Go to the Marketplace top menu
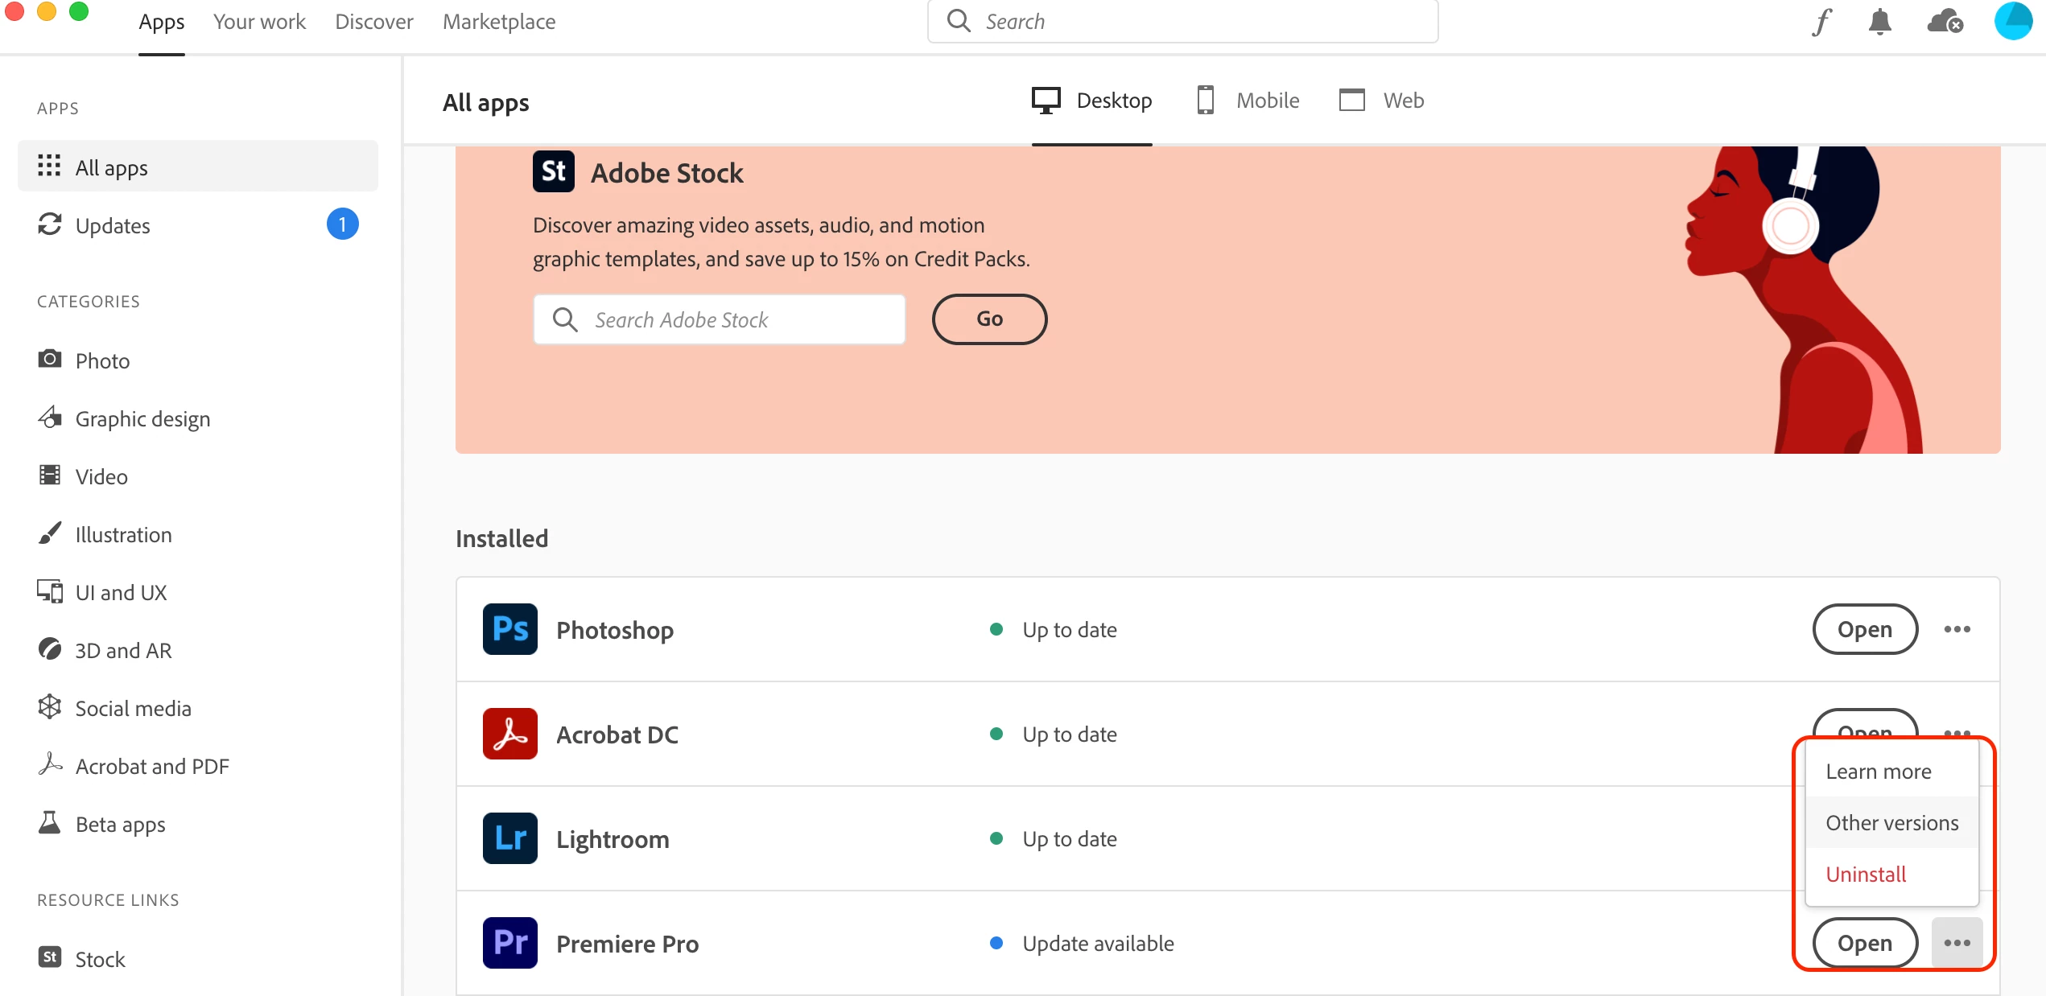The width and height of the screenshot is (2046, 996). click(498, 22)
